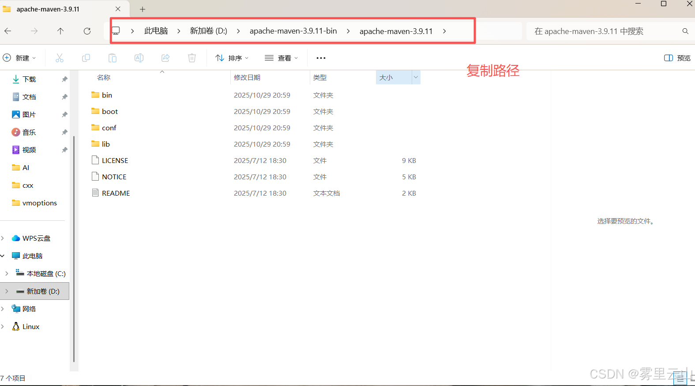Collapse the 此电脑 tree node
The height and width of the screenshot is (386, 695).
tap(3, 256)
